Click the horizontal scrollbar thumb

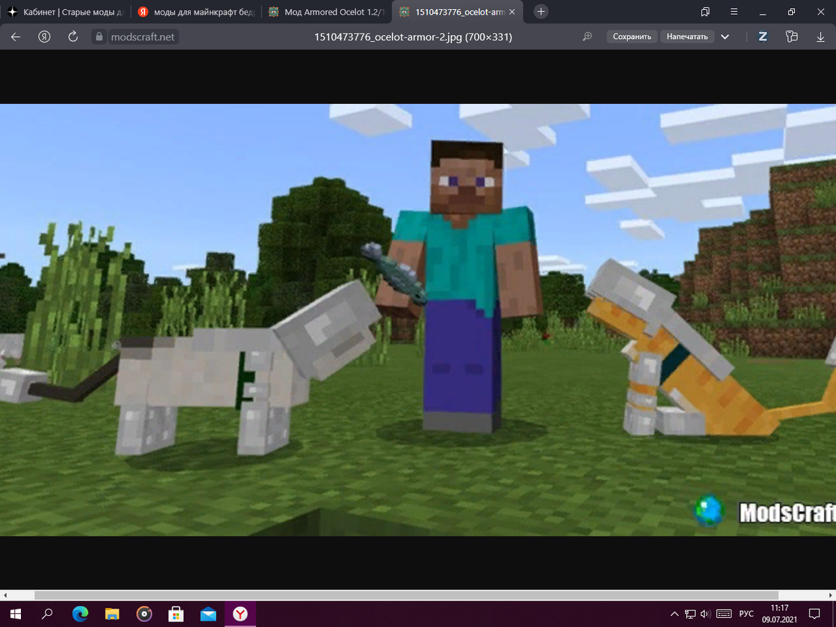406,596
